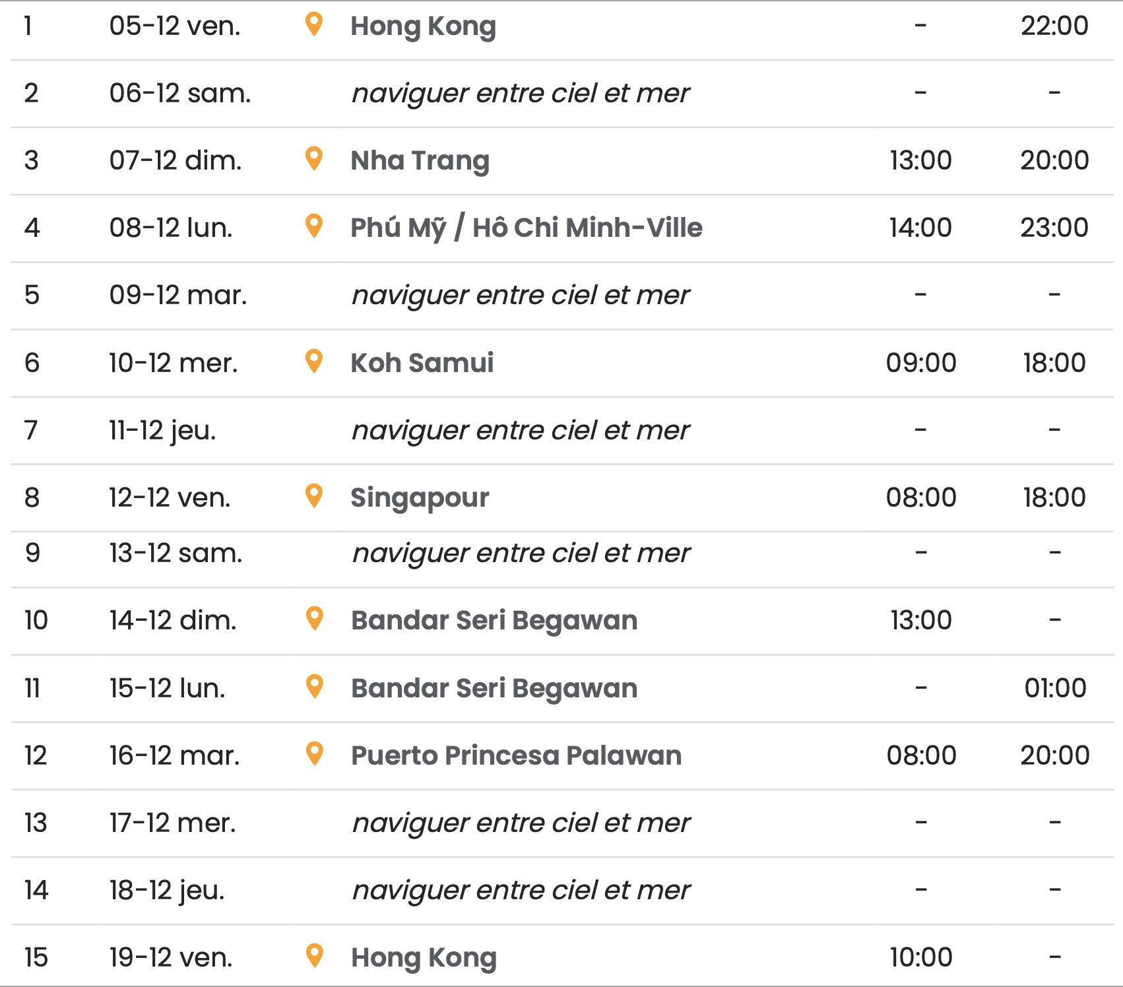This screenshot has height=987, width=1123.
Task: Click the map pin beside Nha Trang
Action: coord(315,158)
